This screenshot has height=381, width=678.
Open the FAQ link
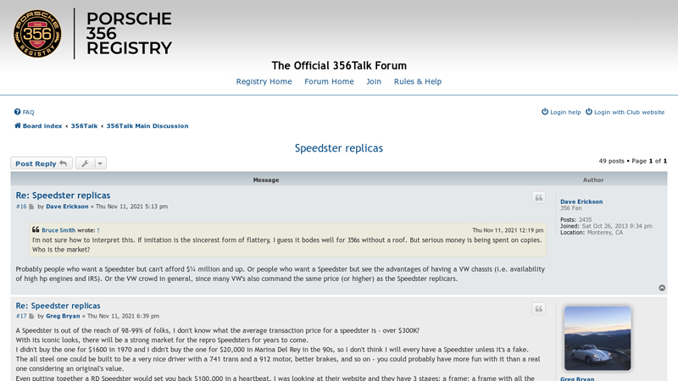(x=28, y=113)
